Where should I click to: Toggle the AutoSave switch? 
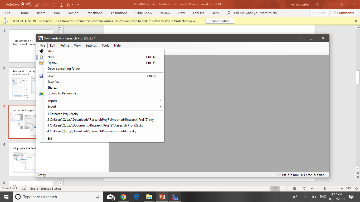tap(26, 4)
